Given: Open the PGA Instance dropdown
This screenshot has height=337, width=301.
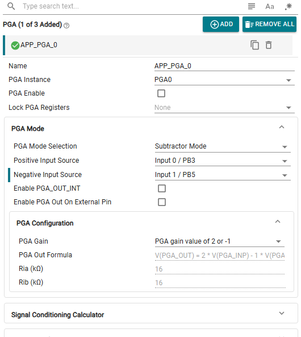Looking at the screenshot, I should (x=224, y=80).
